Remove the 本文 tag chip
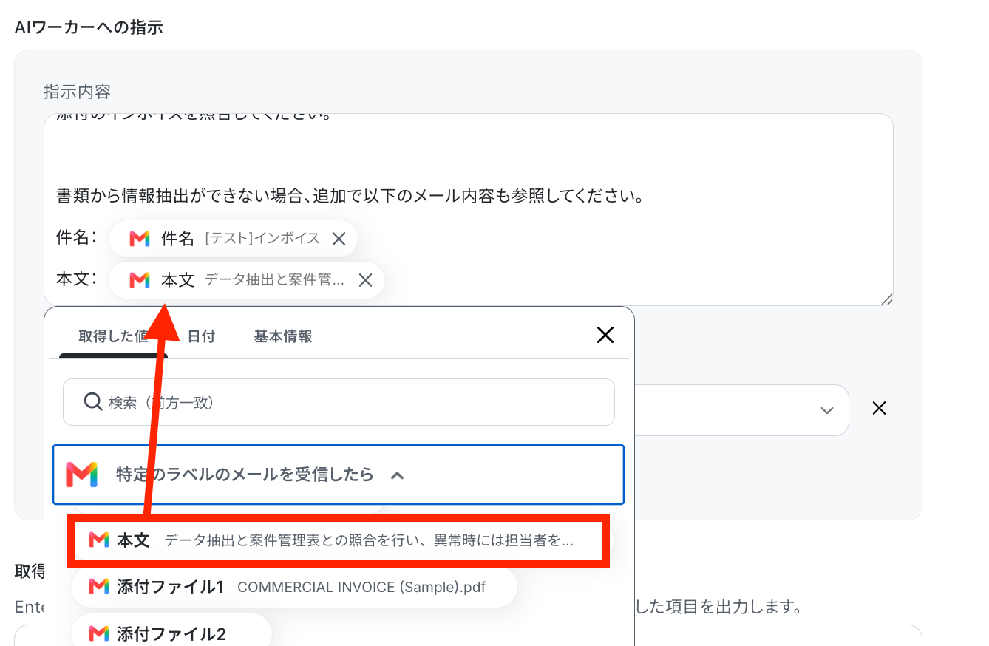This screenshot has width=989, height=646. [x=365, y=280]
